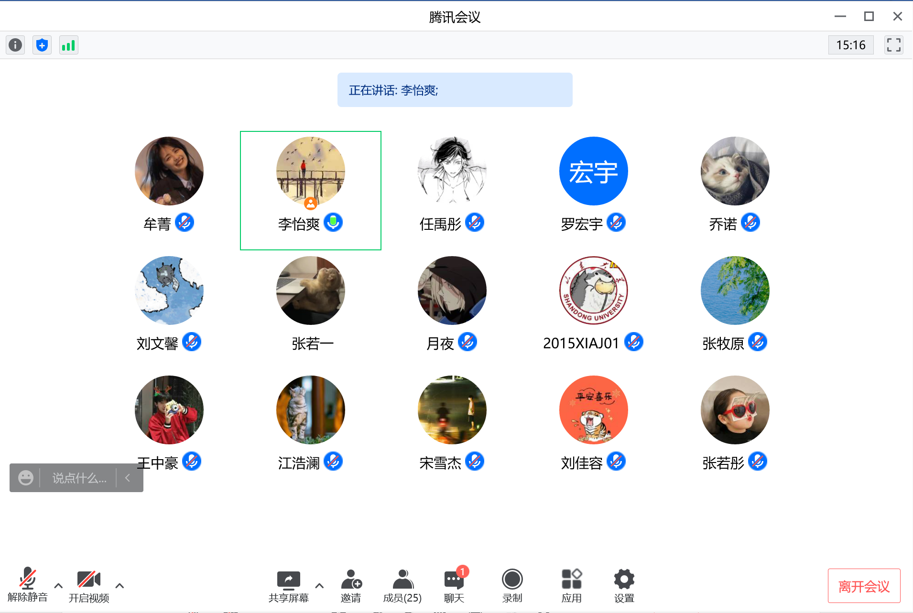Click the muted mic icon next to 月夜
This screenshot has height=613, width=913.
click(x=467, y=342)
